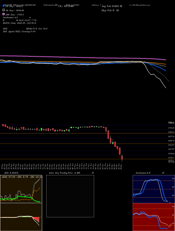Click 'ADX signal: SELL Growing @ 4%' text
The height and width of the screenshot is (231, 175).
pos(19,31)
